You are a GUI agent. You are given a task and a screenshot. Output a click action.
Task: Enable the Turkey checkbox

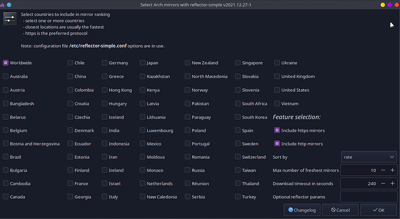click(238, 196)
